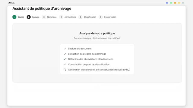Viewport: 193px width, 108px height.
Task: Select the Analyse step label
Action: point(36,17)
